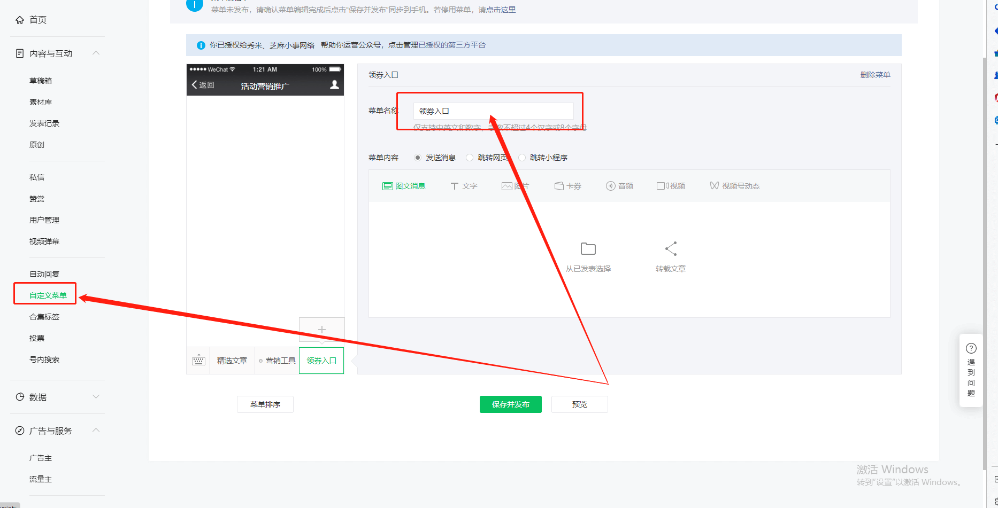998x508 pixels.
Task: Open 自动回复 in the sidebar
Action: (x=44, y=274)
